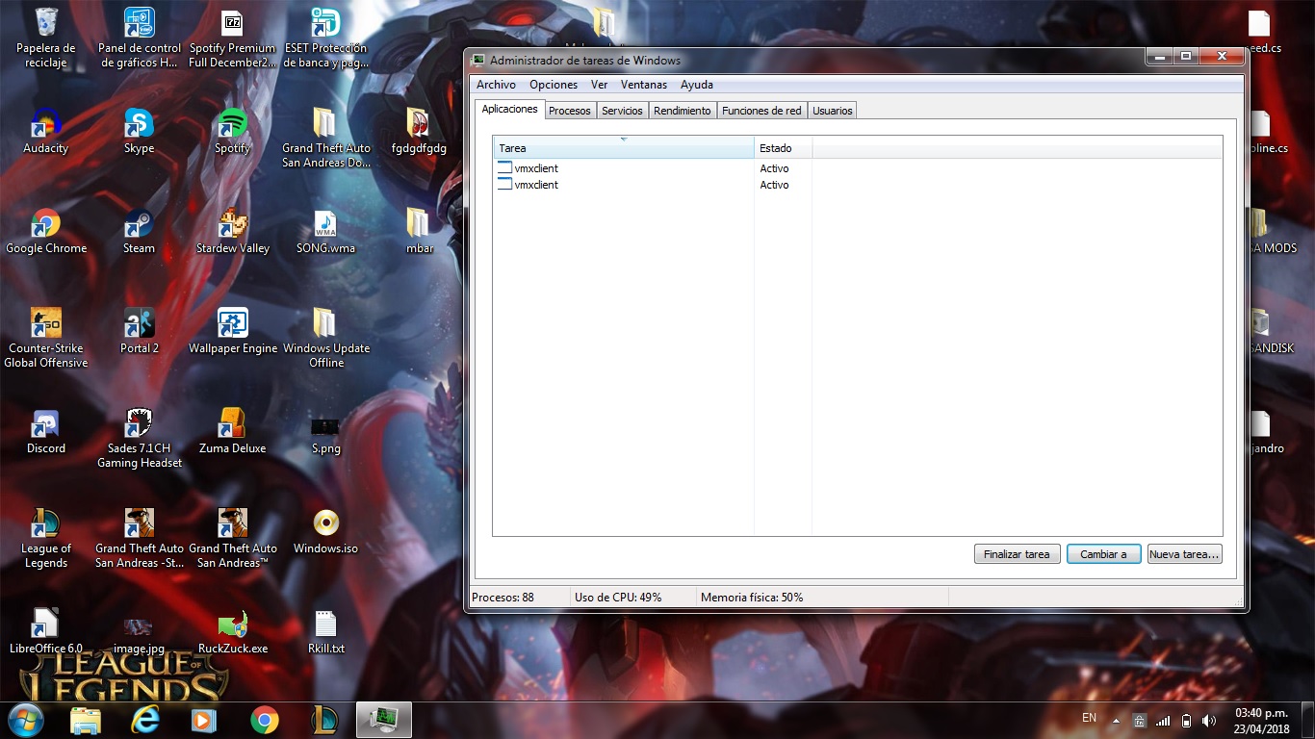1315x739 pixels.
Task: Click Nueva tarea to run a program
Action: click(1184, 553)
